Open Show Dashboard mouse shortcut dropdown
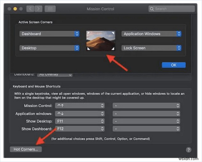The height and width of the screenshot is (162, 202). point(146,129)
